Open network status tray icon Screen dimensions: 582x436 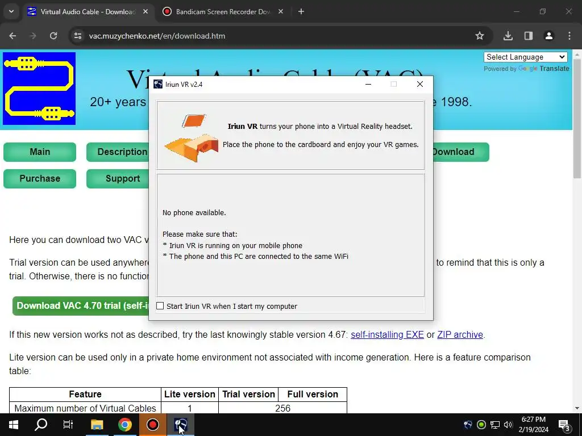pos(495,425)
